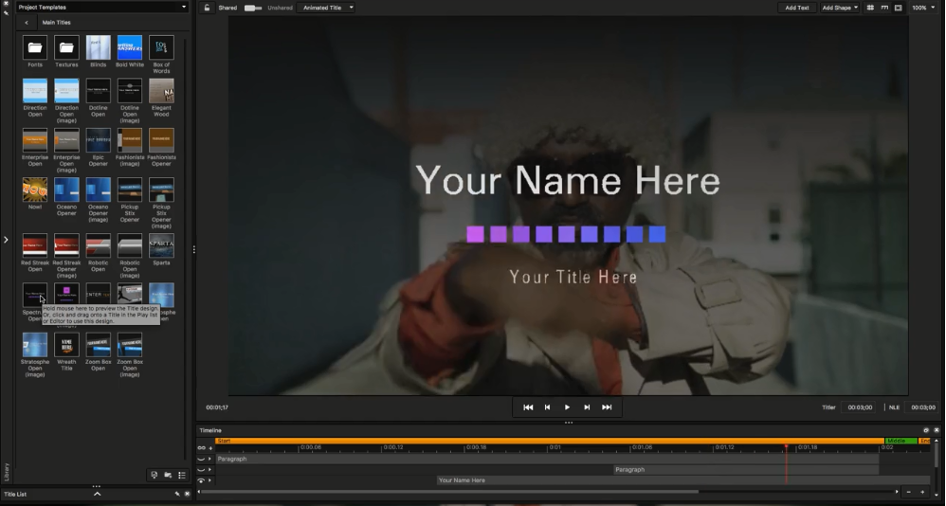Select the Sparta title template
The width and height of the screenshot is (946, 506).
pyautogui.click(x=161, y=247)
